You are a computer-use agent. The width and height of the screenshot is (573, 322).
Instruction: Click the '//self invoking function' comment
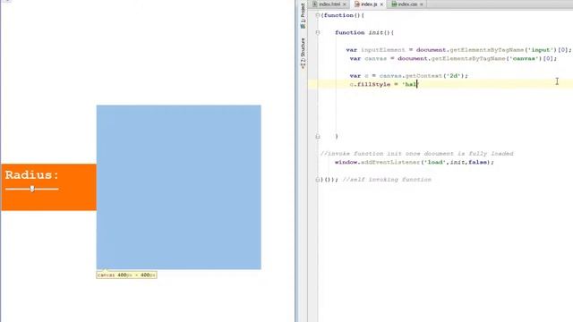point(387,180)
